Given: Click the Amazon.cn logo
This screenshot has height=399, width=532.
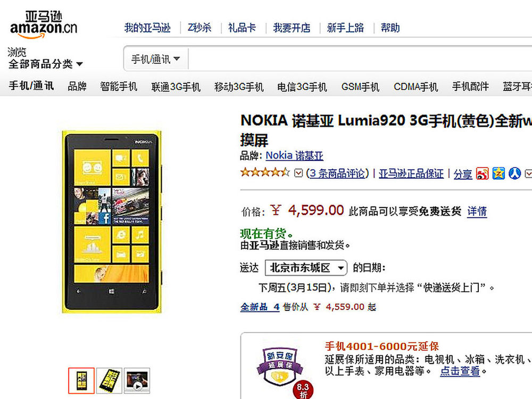Looking at the screenshot, I should pyautogui.click(x=44, y=25).
